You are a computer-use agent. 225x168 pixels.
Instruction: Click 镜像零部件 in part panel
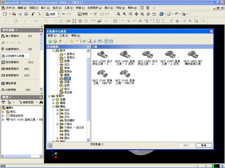(x=12, y=69)
